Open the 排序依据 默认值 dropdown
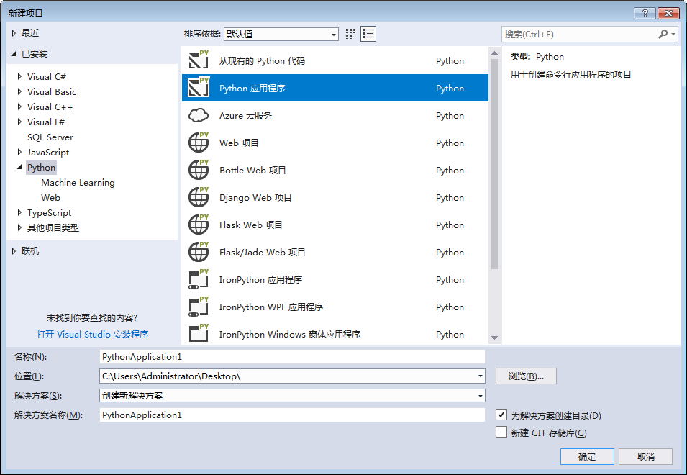 281,34
